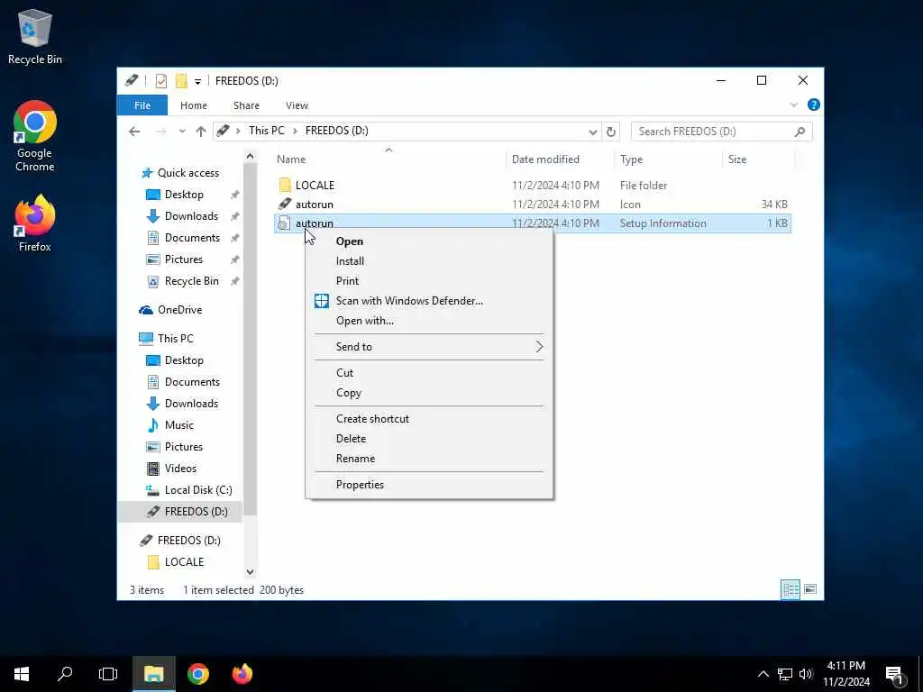Switch to the Share ribbon tab
Viewport: 923px width, 692px height.
(246, 105)
